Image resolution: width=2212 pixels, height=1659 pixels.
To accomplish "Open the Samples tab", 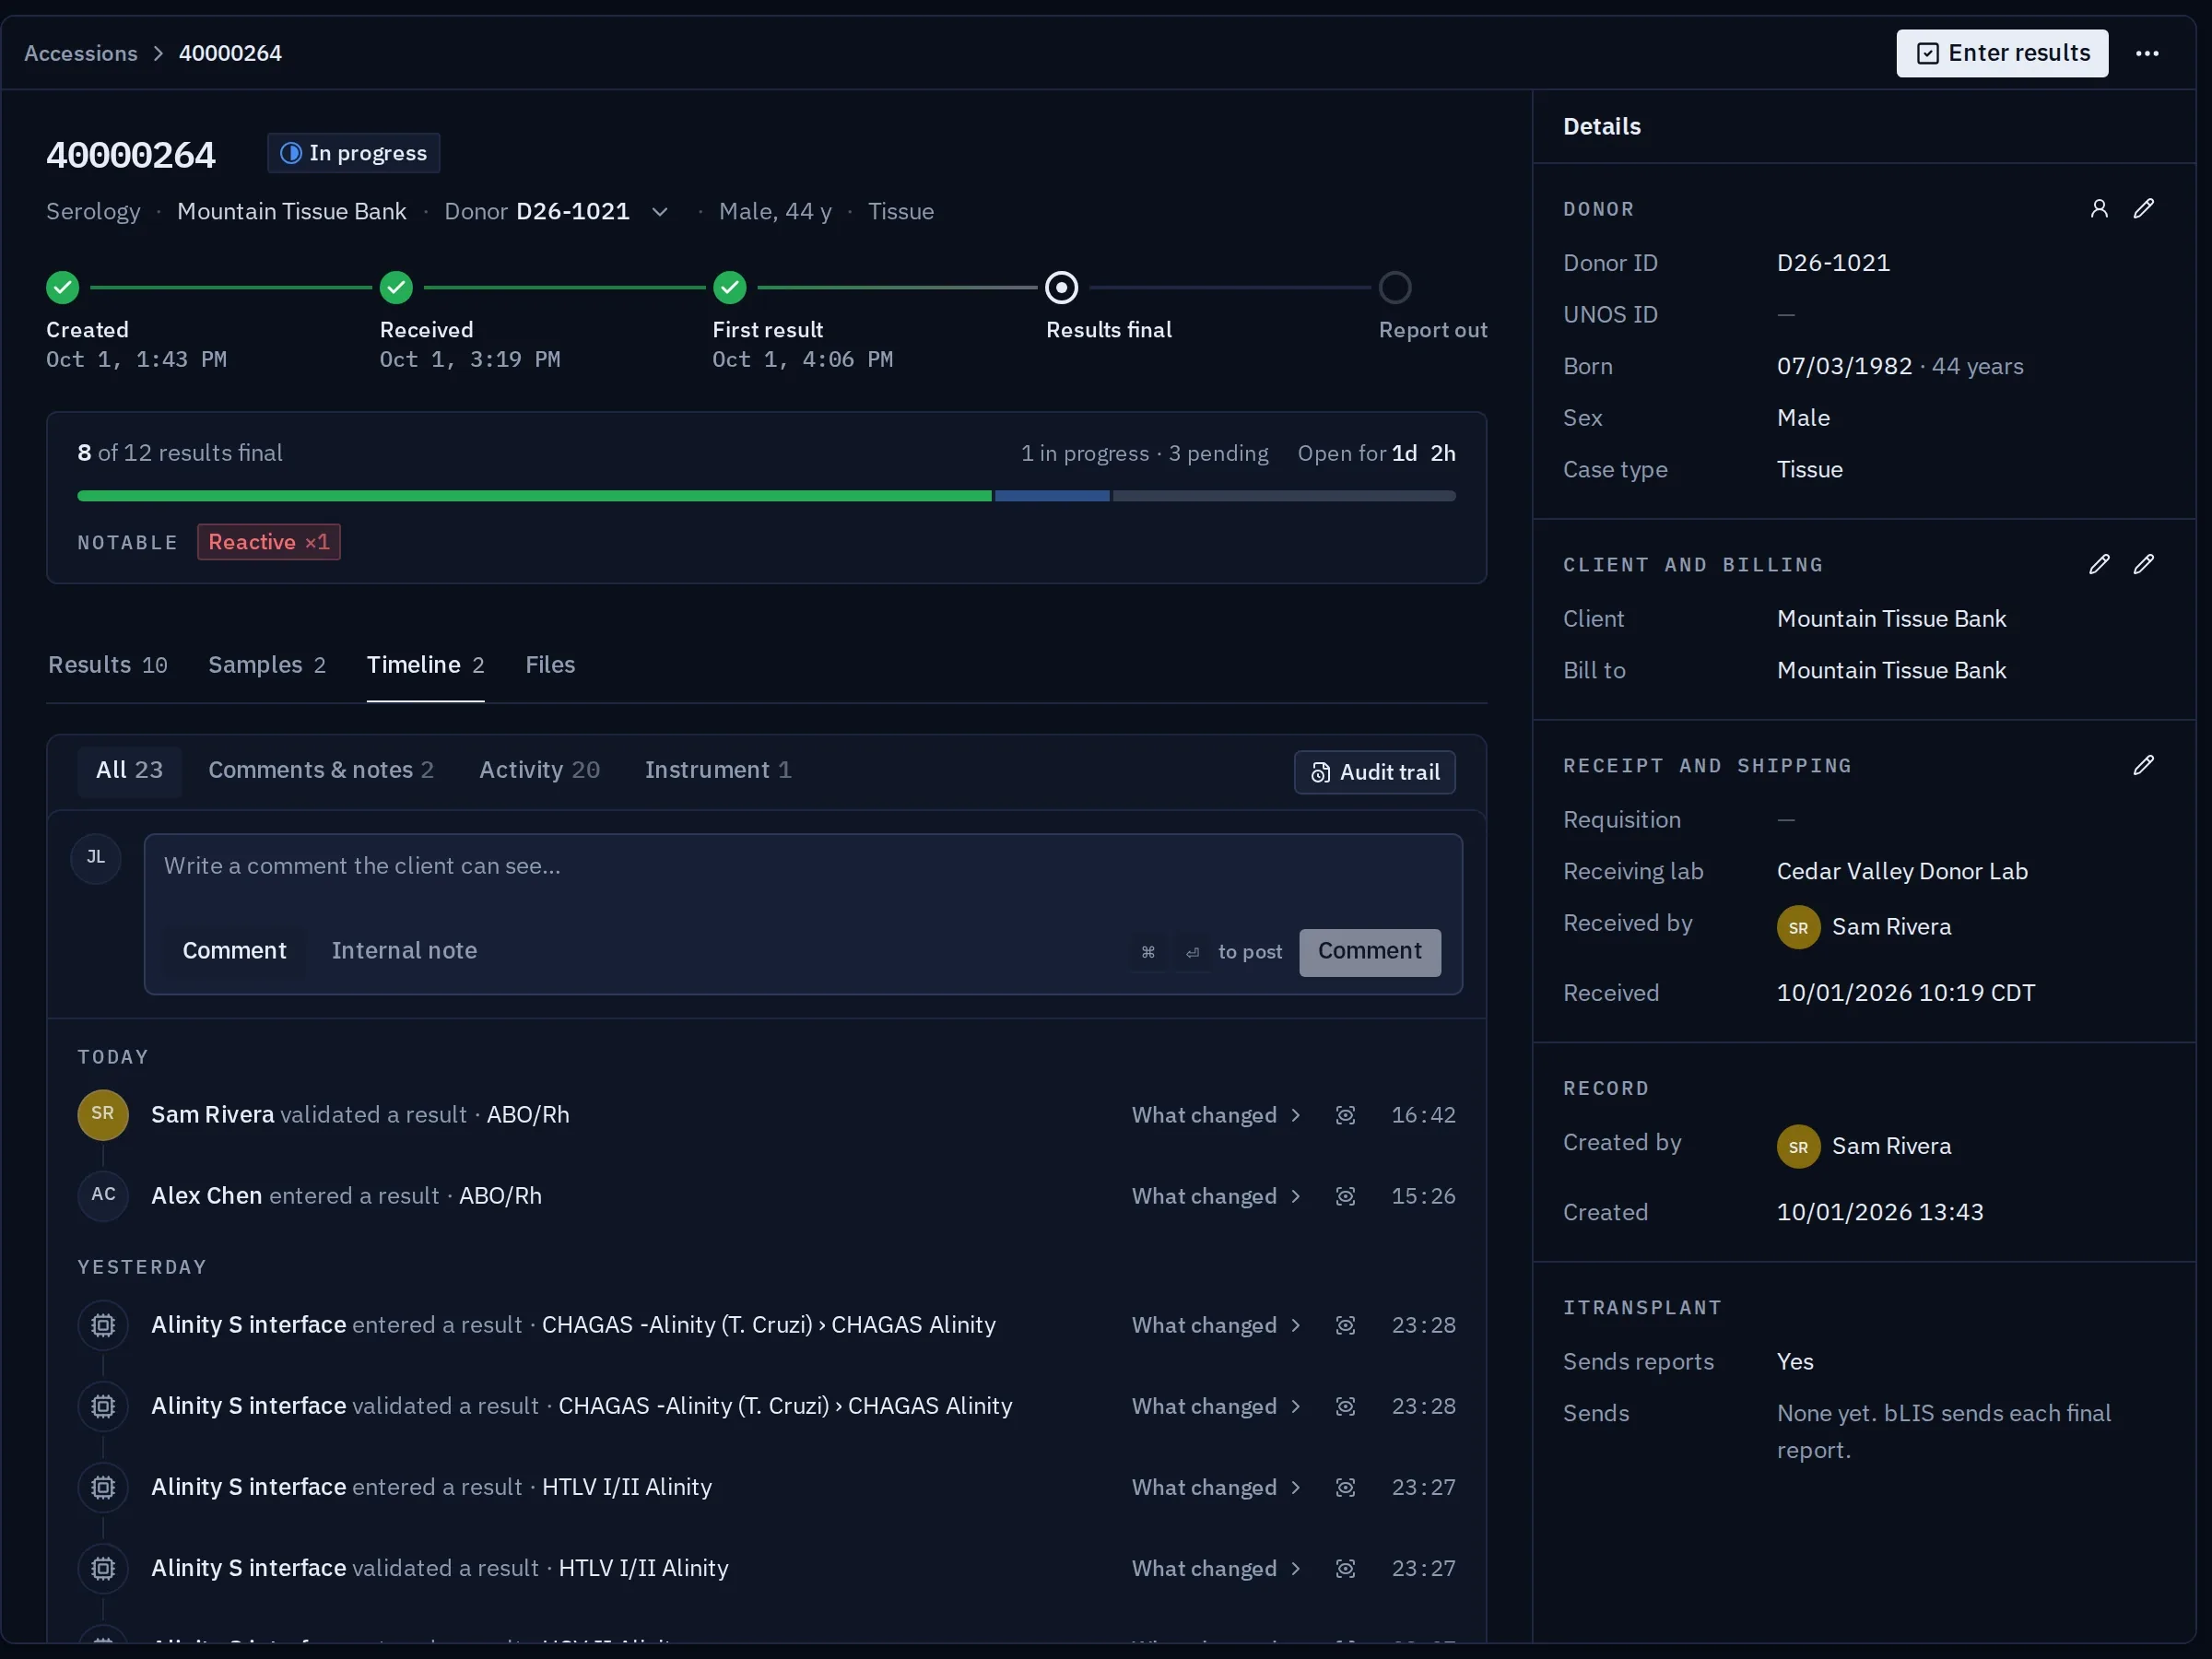I will click(267, 665).
